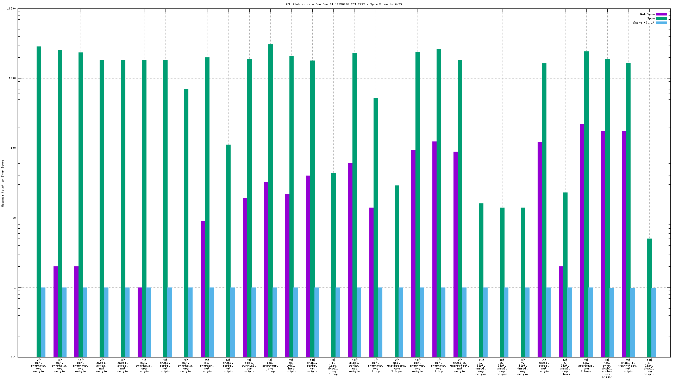The width and height of the screenshot is (676, 380).
Task: Click the 0.list.dnswl.org 5 hops axis label
Action: tap(565, 367)
